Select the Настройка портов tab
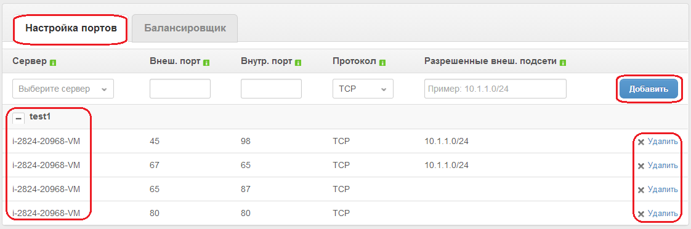The image size is (691, 229). (x=71, y=28)
